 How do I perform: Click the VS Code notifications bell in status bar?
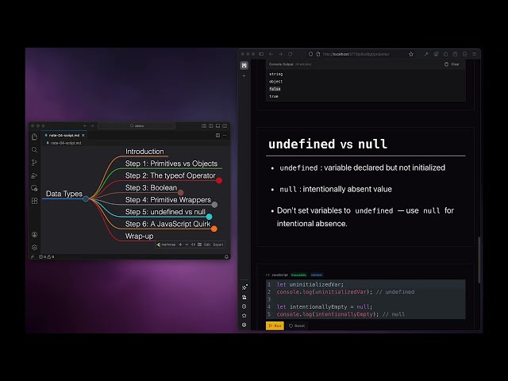[x=226, y=256]
